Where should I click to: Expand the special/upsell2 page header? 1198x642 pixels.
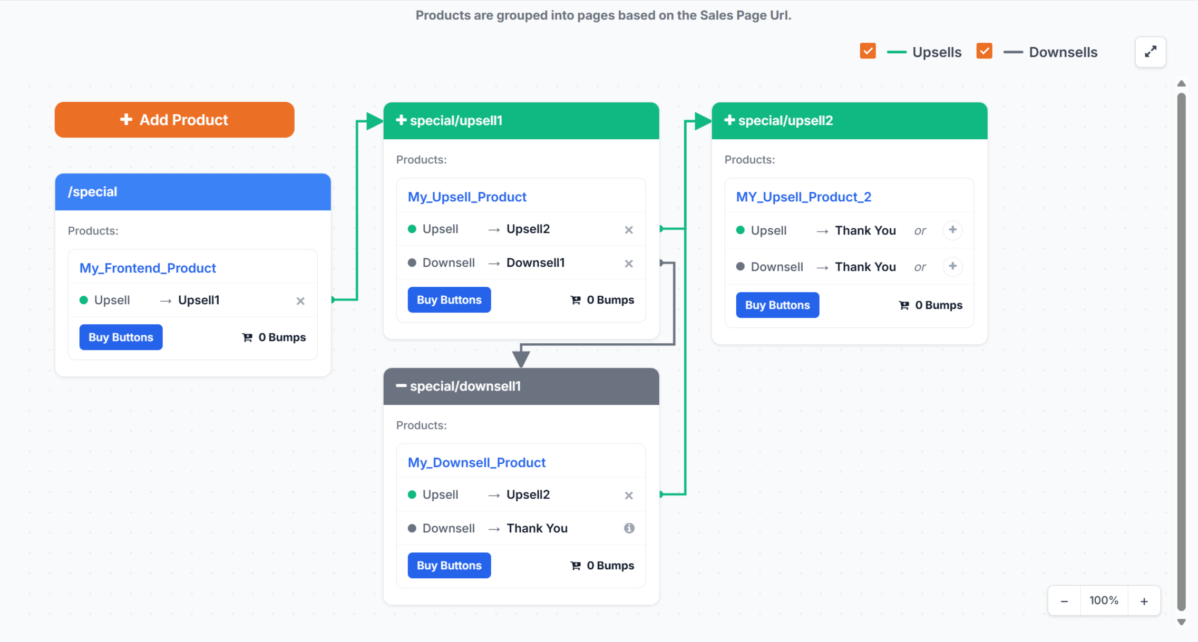[729, 120]
